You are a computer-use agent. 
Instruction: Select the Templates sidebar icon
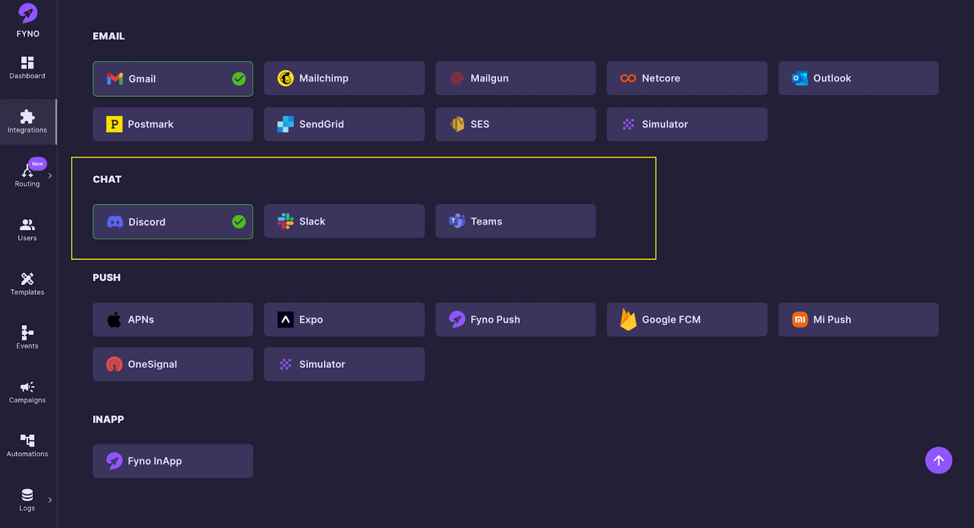tap(27, 279)
